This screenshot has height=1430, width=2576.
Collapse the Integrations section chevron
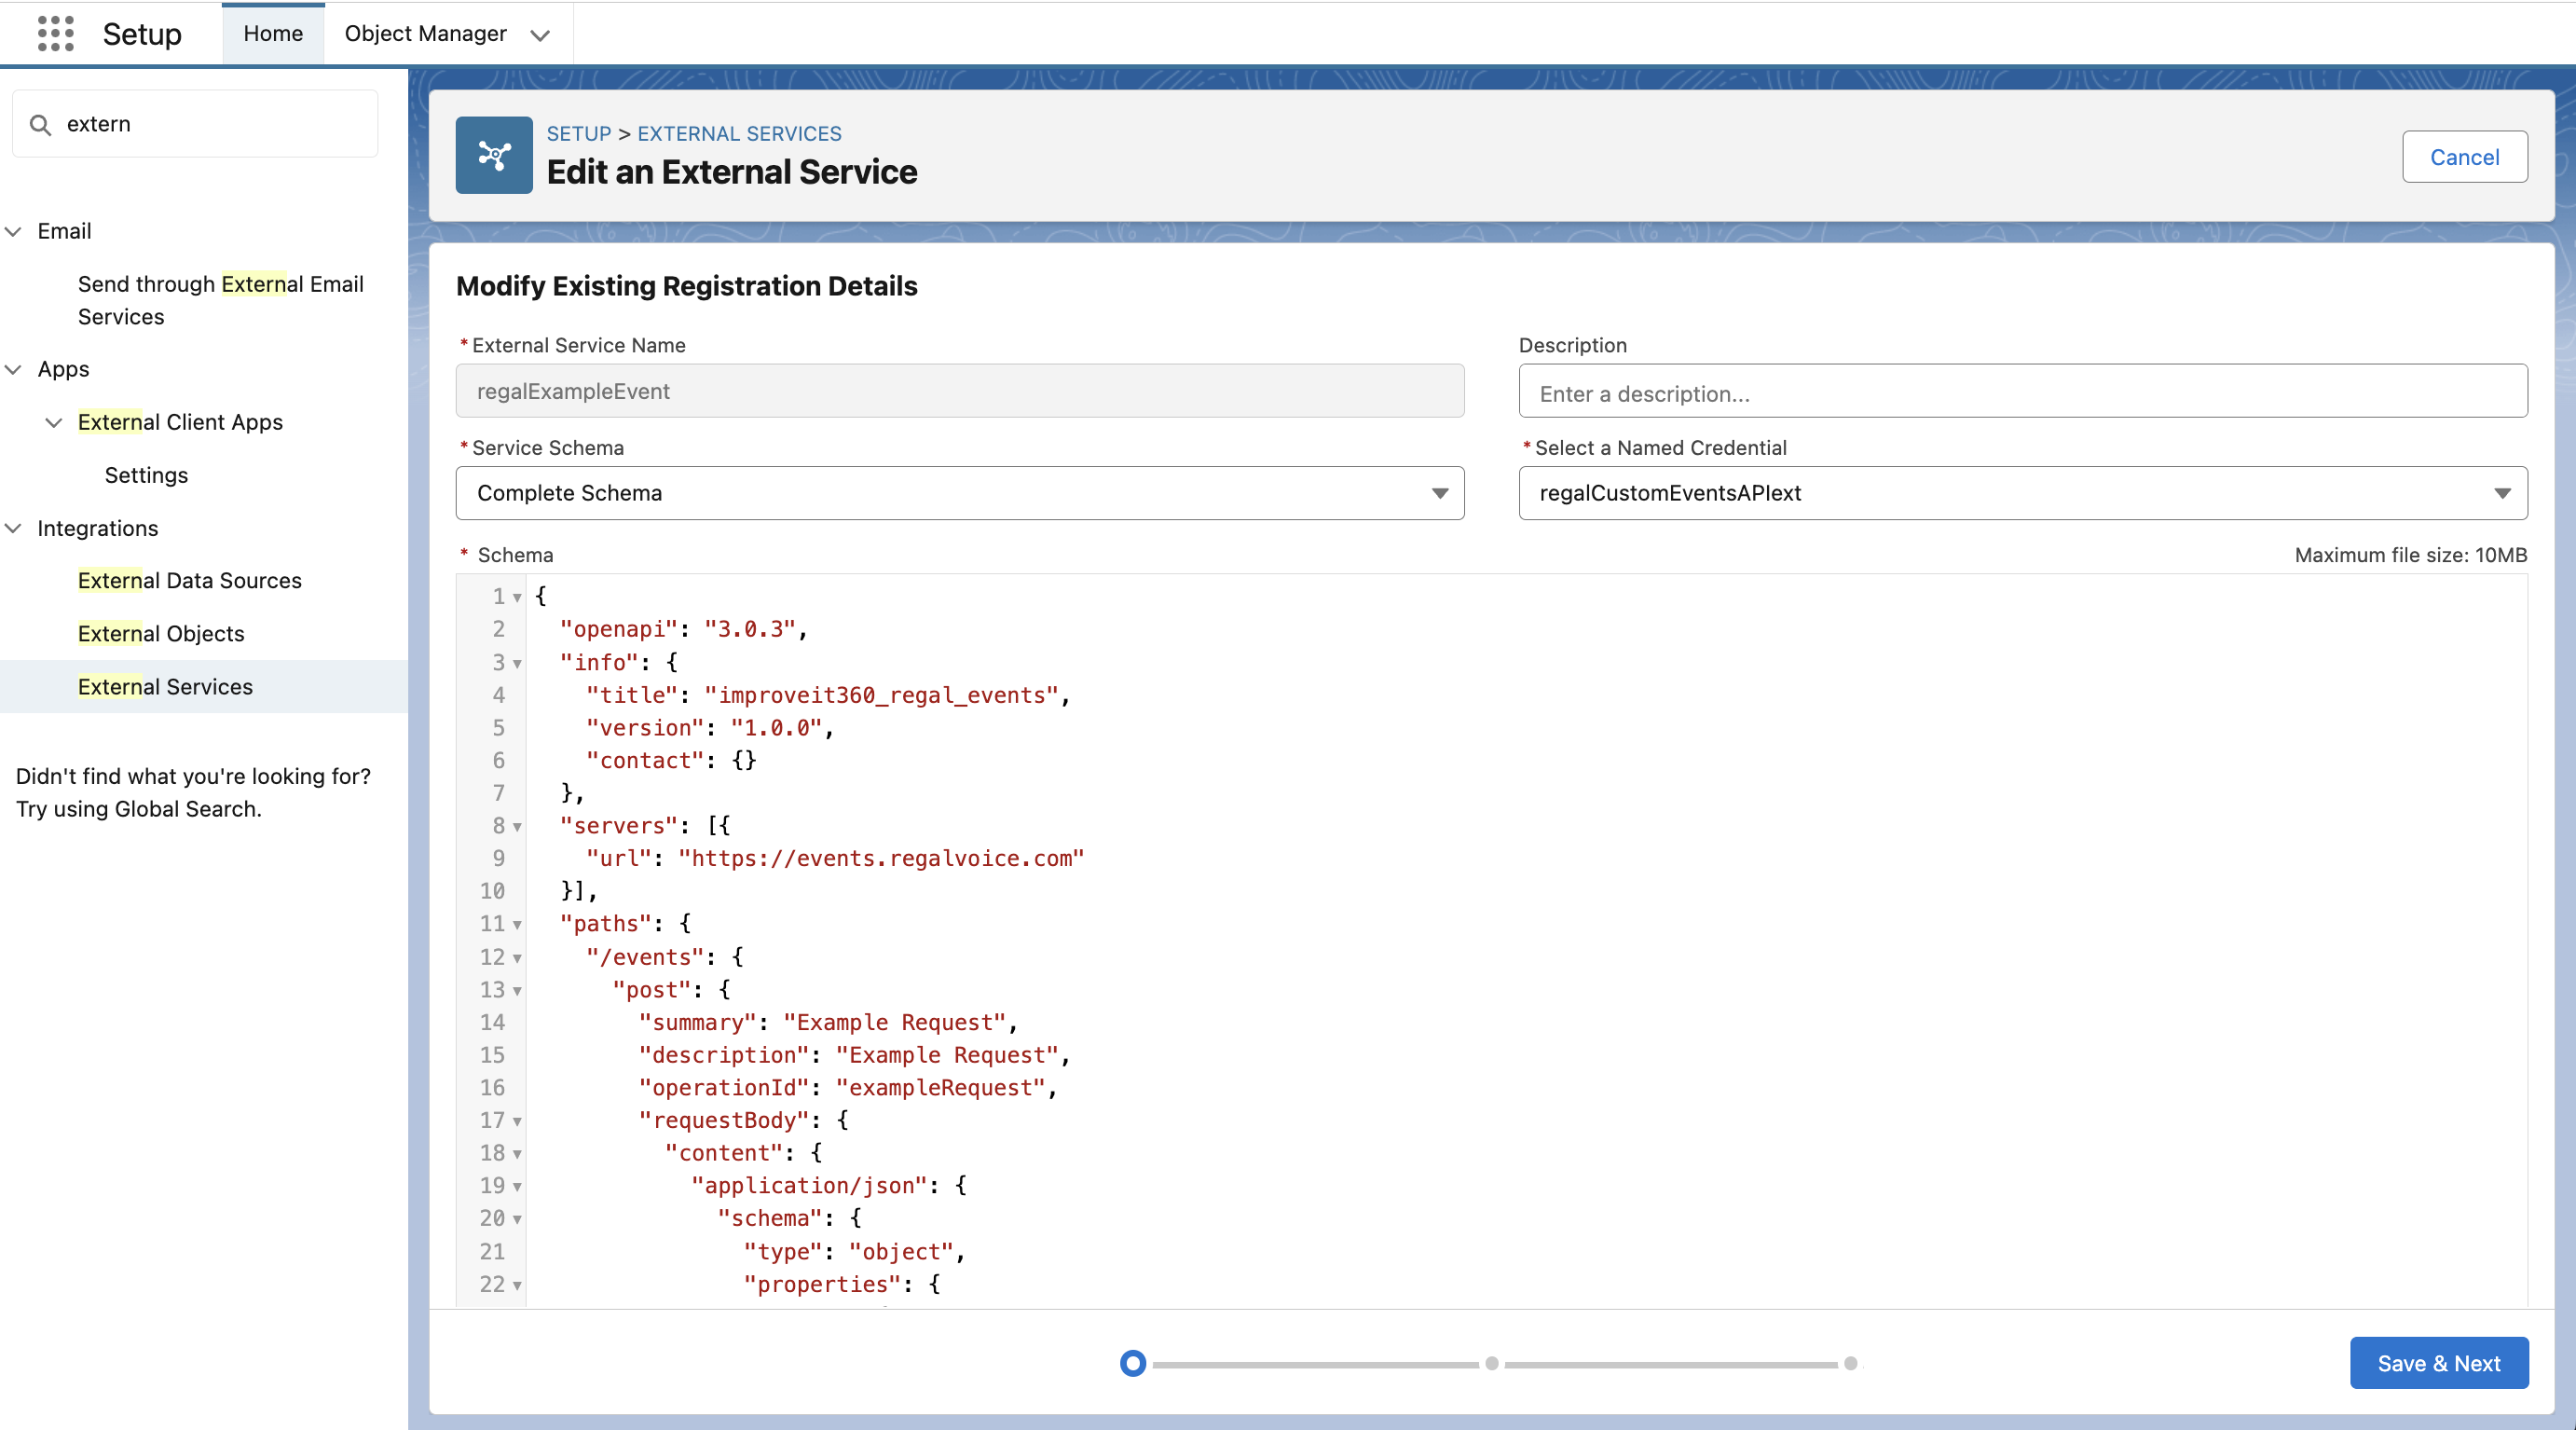coord(14,528)
